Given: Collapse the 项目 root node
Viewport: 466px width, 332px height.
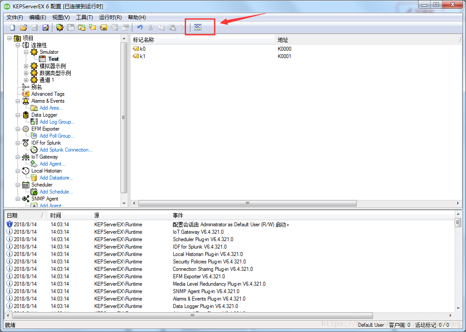Looking at the screenshot, I should [x=10, y=38].
